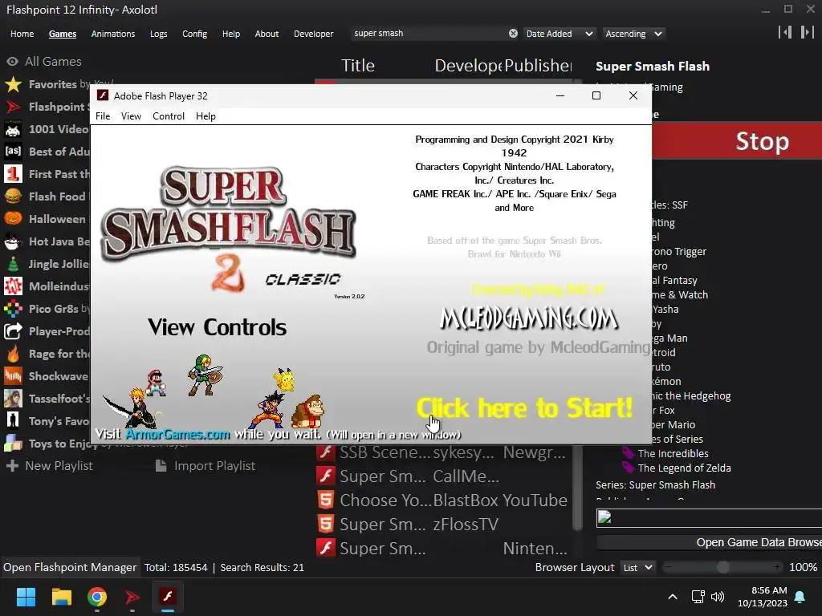This screenshot has width=822, height=616.
Task: Click the All Games eye icon
Action: tap(13, 62)
